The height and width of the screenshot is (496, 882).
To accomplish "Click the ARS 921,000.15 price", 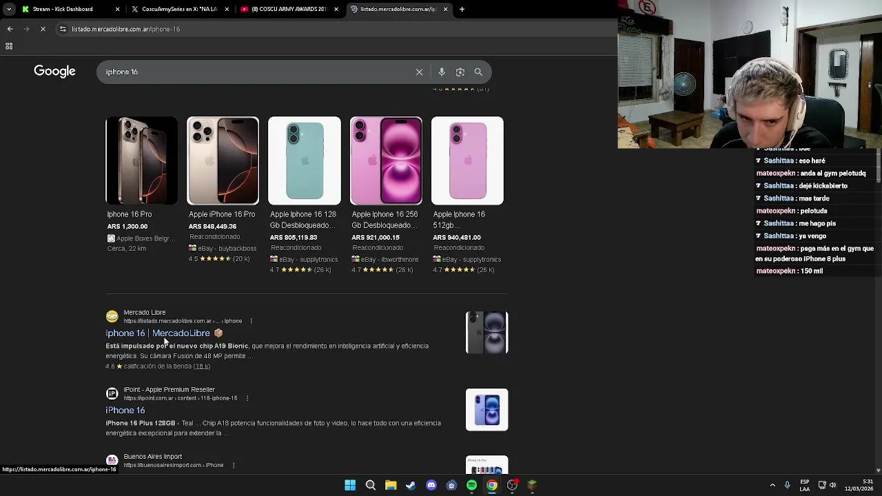I will 376,238.
